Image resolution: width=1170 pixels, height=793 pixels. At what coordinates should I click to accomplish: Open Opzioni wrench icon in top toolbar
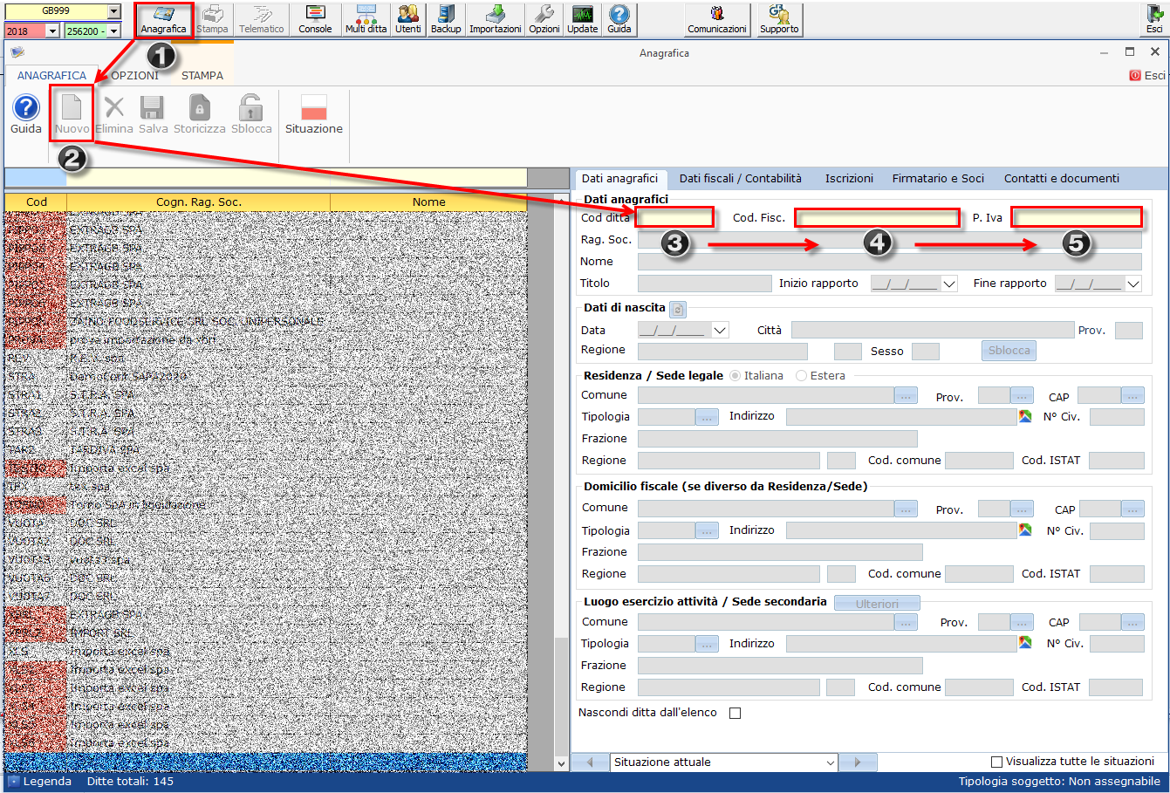point(544,19)
